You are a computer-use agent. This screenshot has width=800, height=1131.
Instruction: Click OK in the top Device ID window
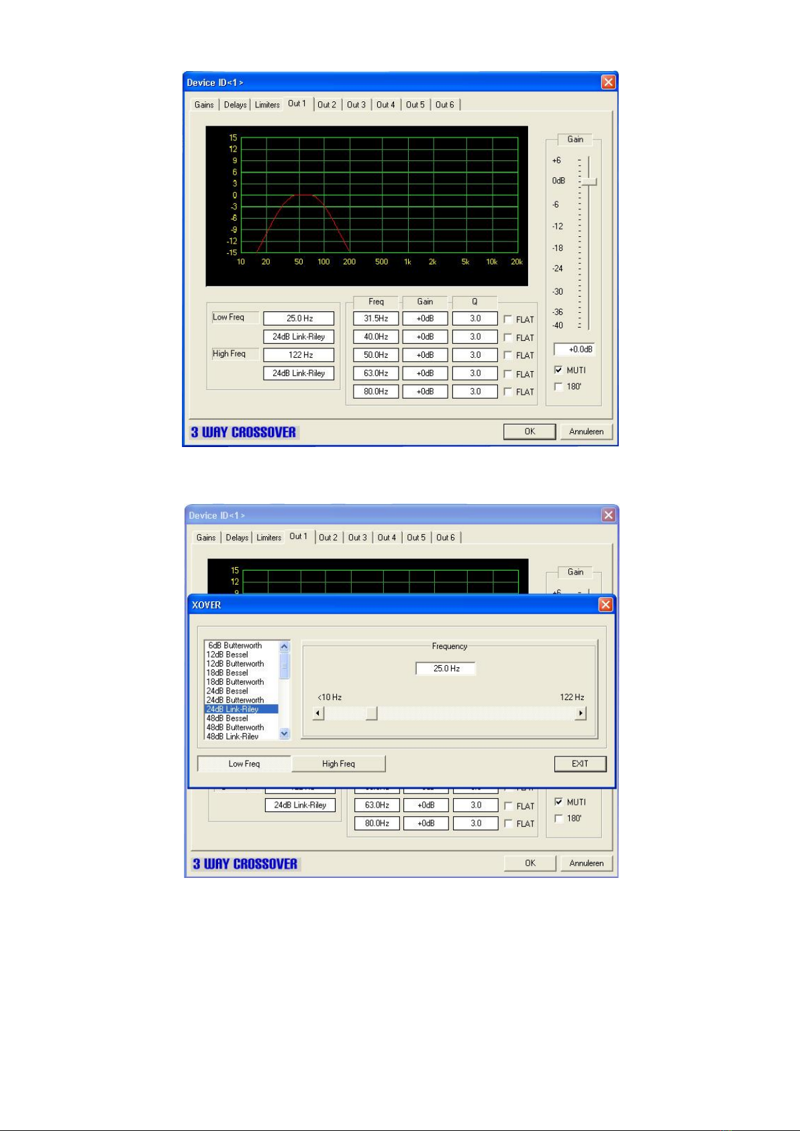[x=530, y=432]
